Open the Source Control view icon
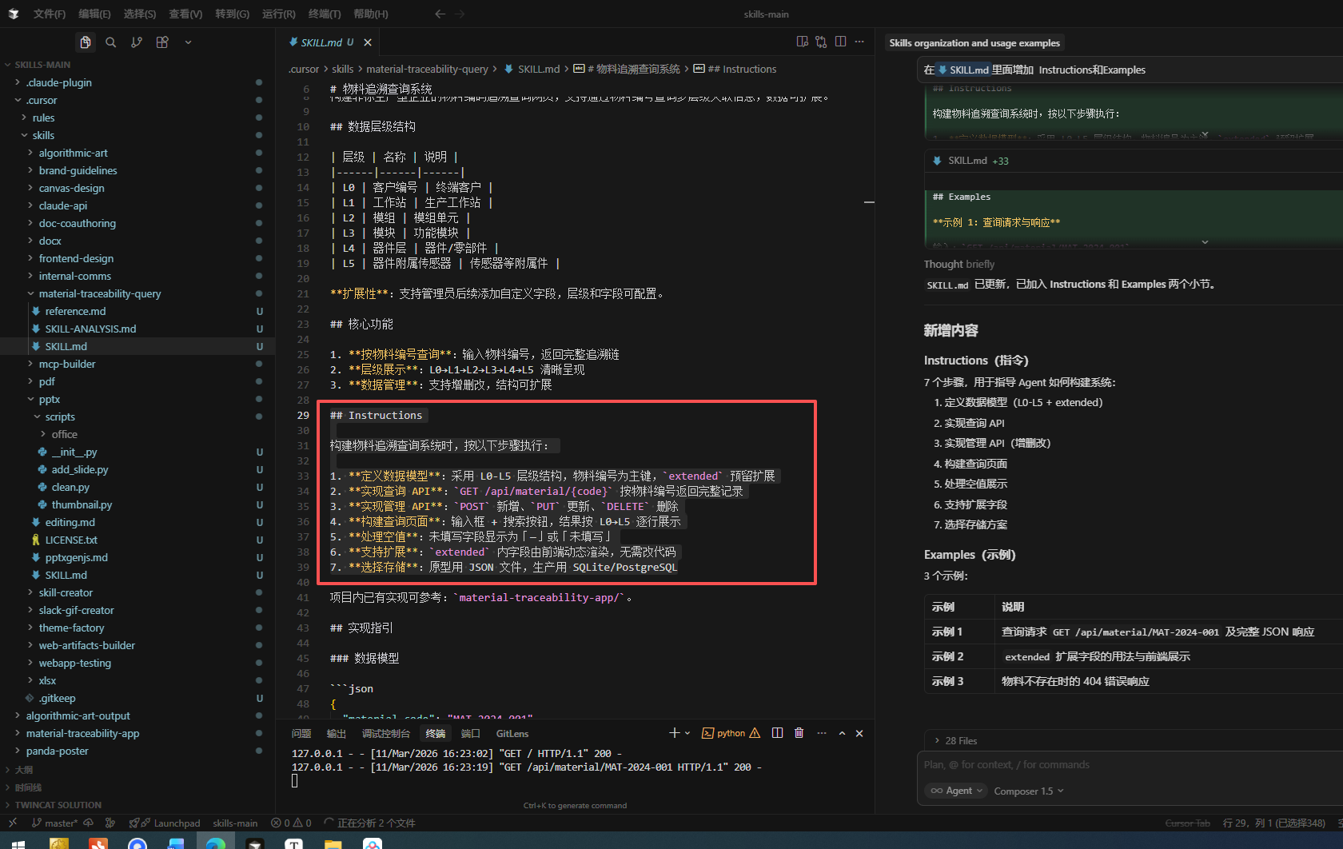 pyautogui.click(x=137, y=42)
